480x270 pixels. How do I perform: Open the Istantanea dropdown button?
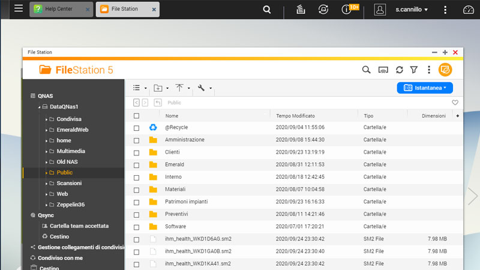[425, 88]
